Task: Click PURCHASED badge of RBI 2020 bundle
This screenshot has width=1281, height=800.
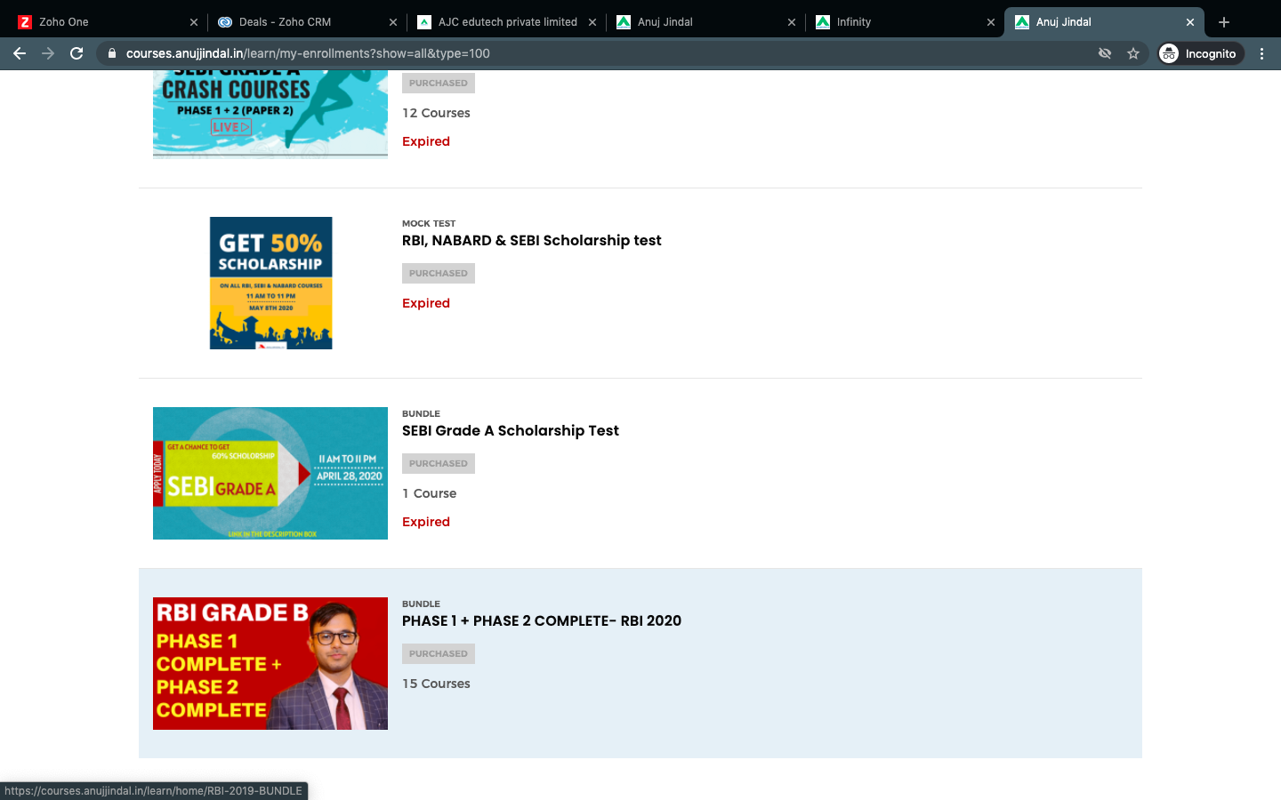Action: coord(439,654)
